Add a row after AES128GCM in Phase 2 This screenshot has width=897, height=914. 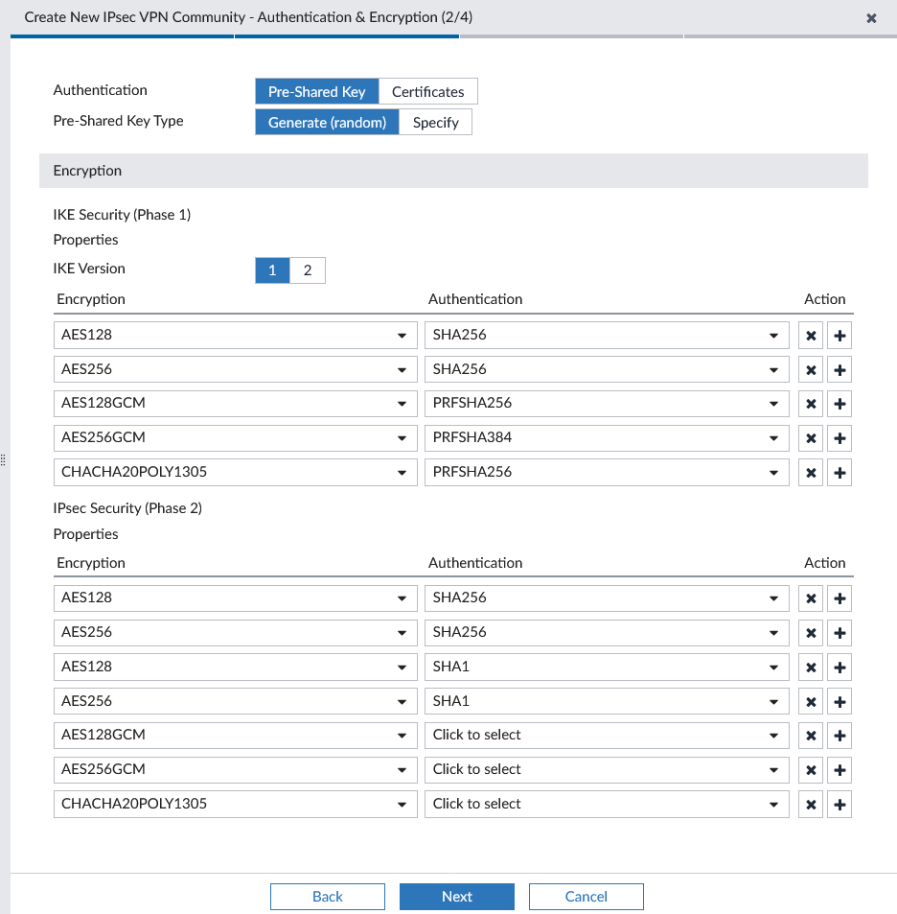click(839, 736)
